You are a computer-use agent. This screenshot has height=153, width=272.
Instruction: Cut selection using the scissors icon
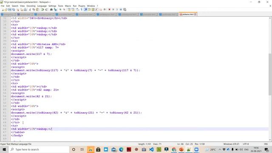pyautogui.click(x=30, y=9)
